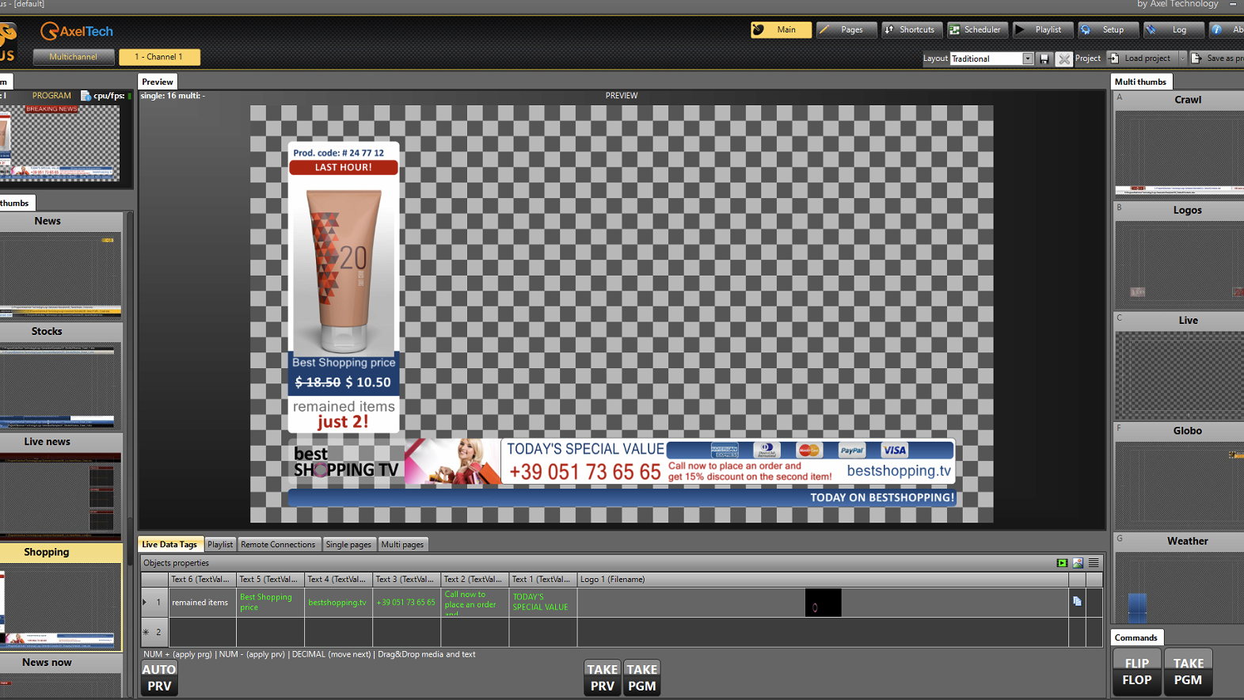Click the picture icon in Objects properties
This screenshot has width=1244, height=700.
point(1078,563)
